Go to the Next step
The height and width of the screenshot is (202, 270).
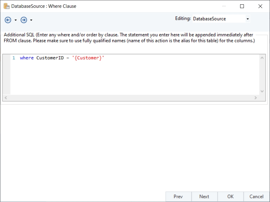[204, 196]
